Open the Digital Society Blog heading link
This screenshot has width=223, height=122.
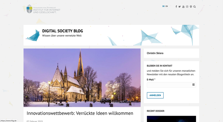click(62, 31)
